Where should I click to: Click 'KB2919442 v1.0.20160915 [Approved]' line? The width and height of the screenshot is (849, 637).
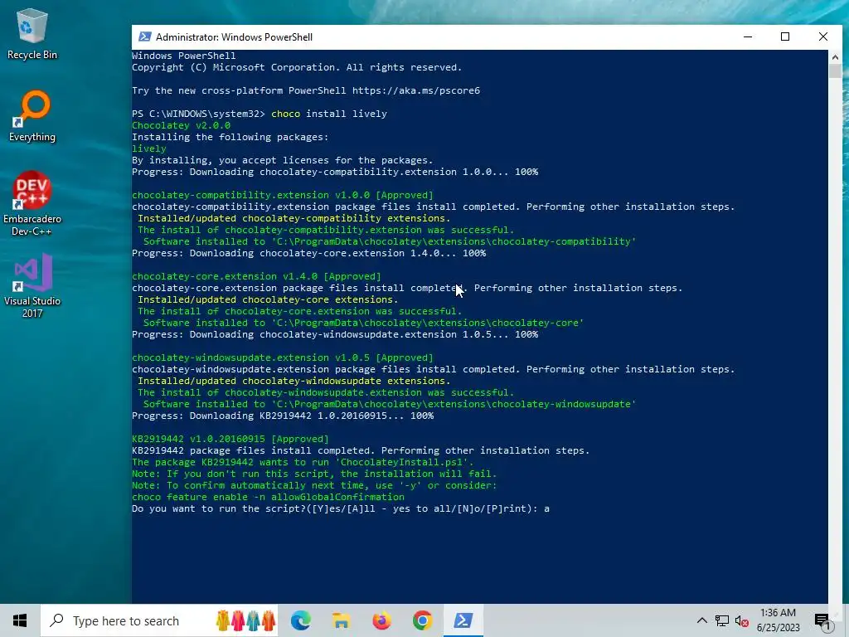point(230,439)
